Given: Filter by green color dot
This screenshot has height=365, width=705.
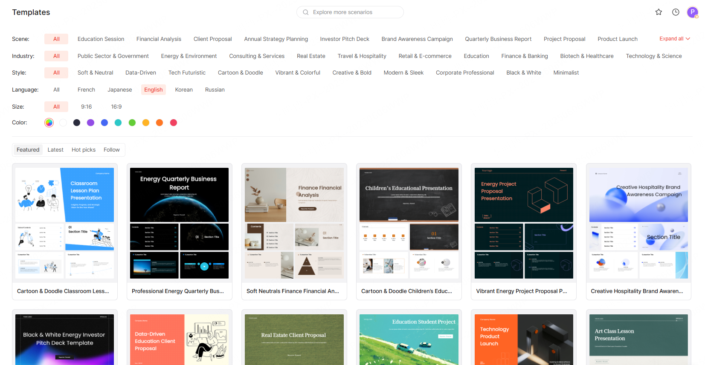Looking at the screenshot, I should (x=132, y=123).
